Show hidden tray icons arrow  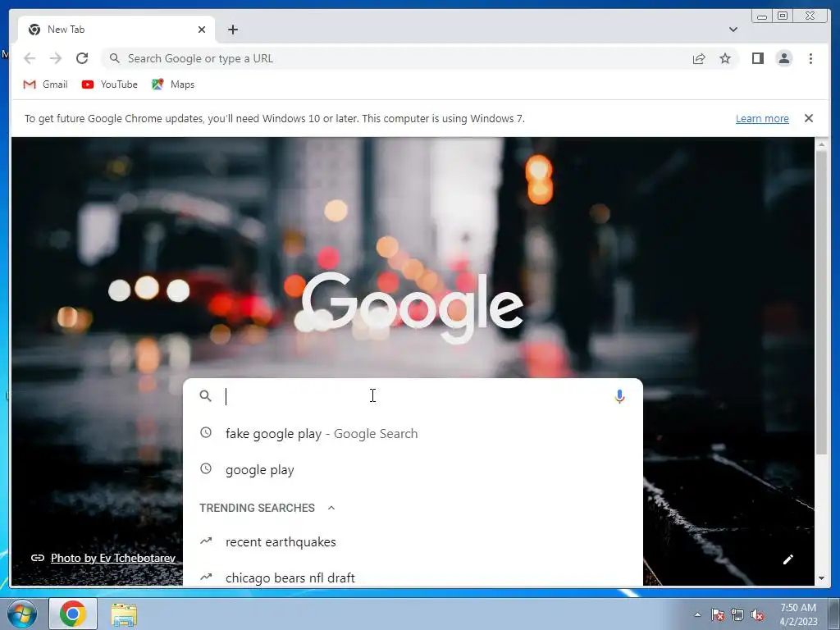697,614
